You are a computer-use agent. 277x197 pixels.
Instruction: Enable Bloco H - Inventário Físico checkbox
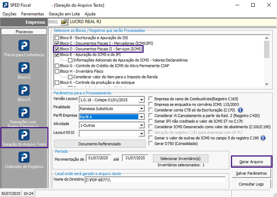[x=57, y=71]
